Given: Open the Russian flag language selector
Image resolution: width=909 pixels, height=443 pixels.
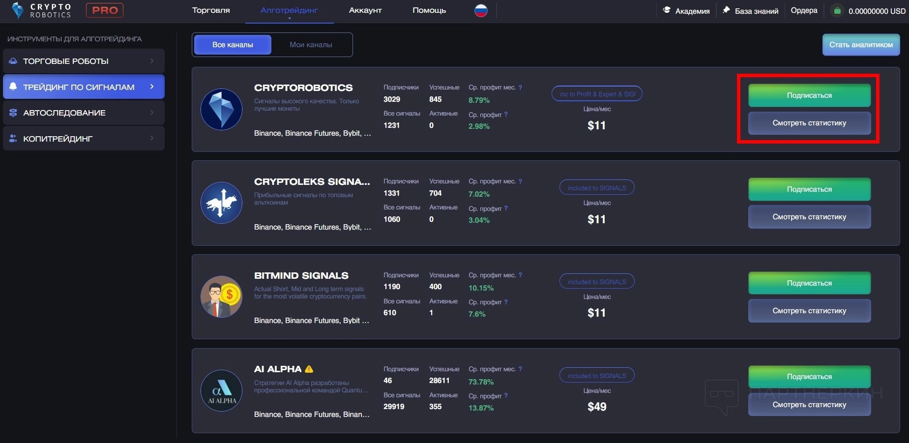Looking at the screenshot, I should coord(481,10).
